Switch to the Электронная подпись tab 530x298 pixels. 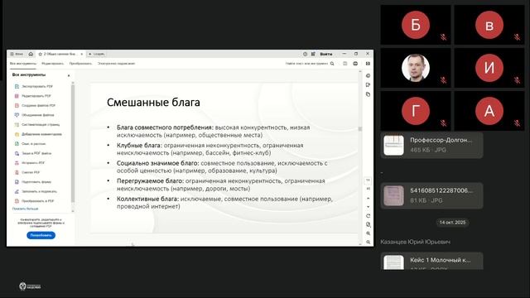[x=116, y=64]
